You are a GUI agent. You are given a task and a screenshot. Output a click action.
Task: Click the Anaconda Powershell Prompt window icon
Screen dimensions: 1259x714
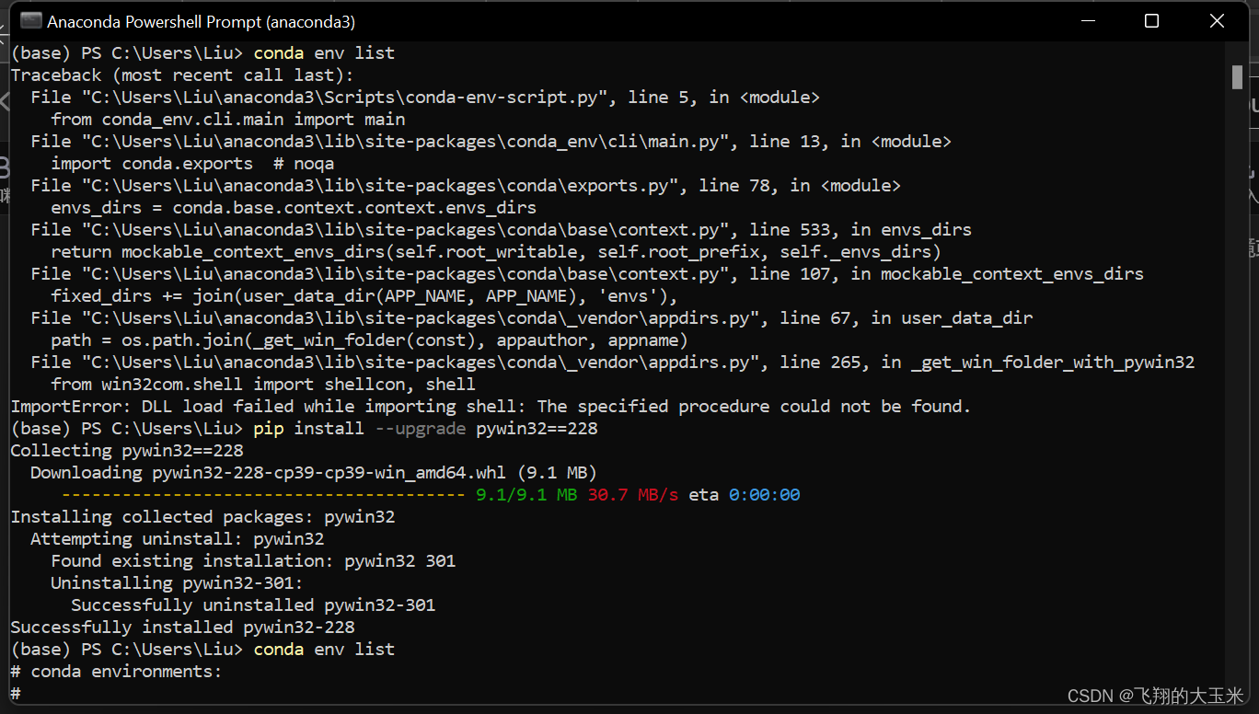point(30,21)
